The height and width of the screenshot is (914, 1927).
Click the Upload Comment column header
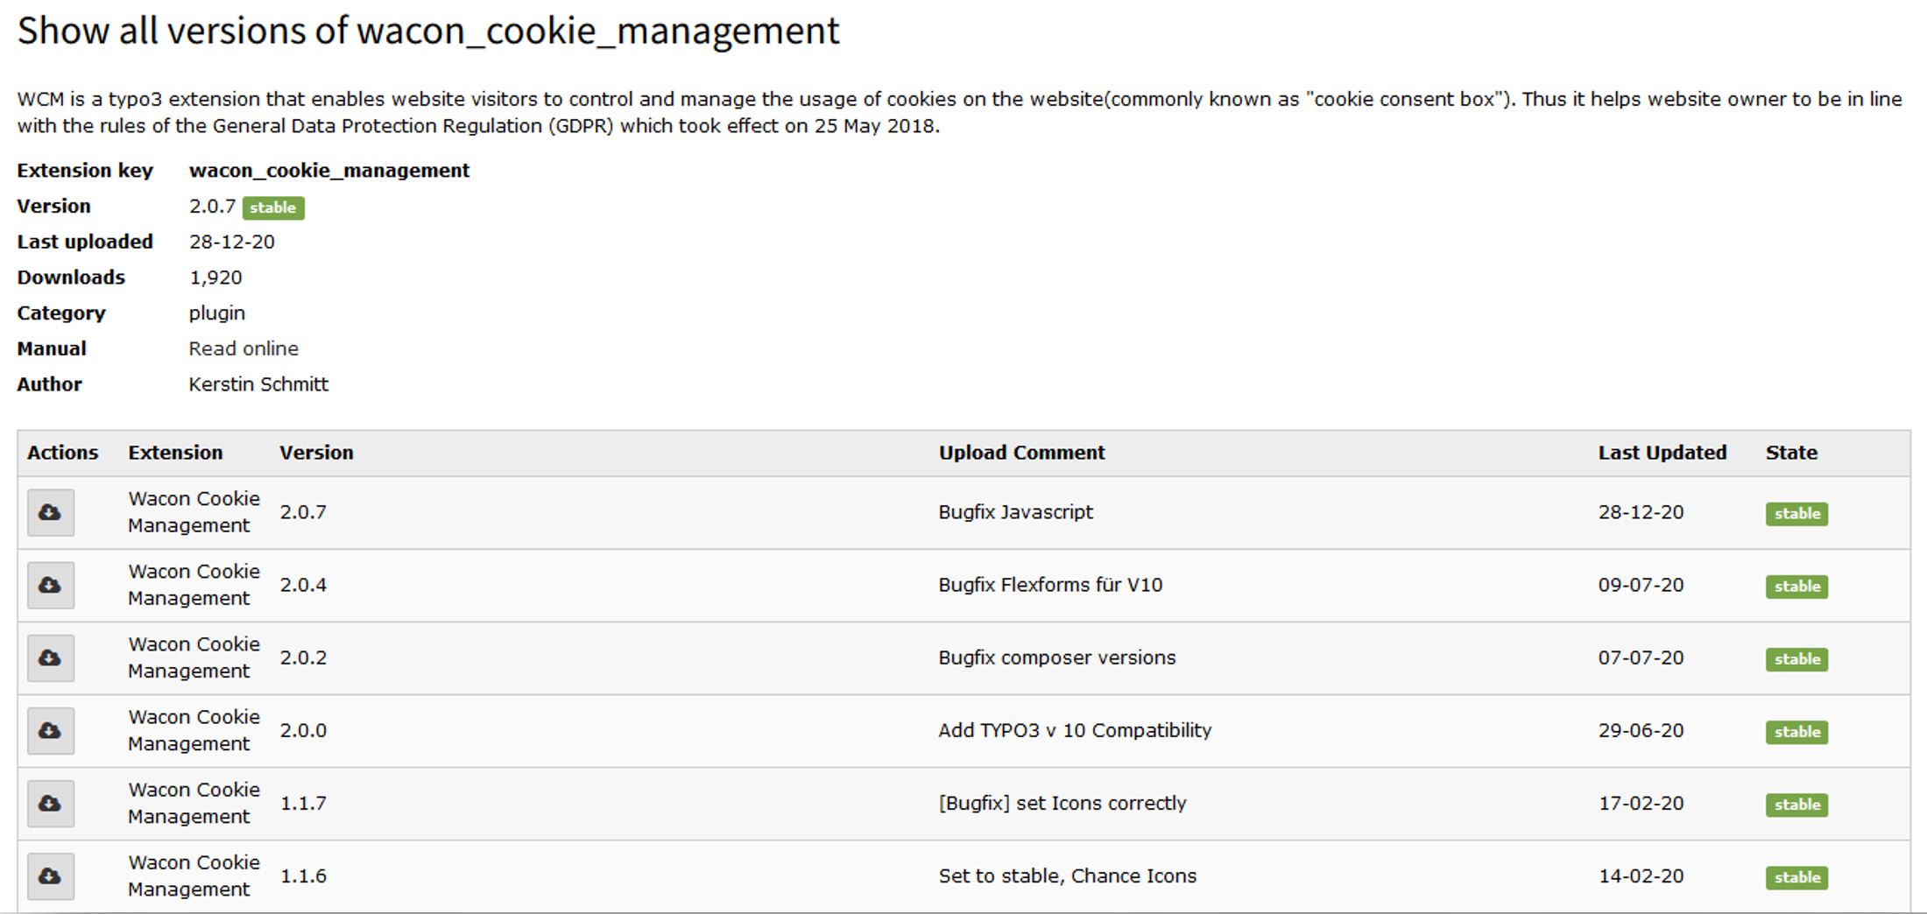point(1021,453)
